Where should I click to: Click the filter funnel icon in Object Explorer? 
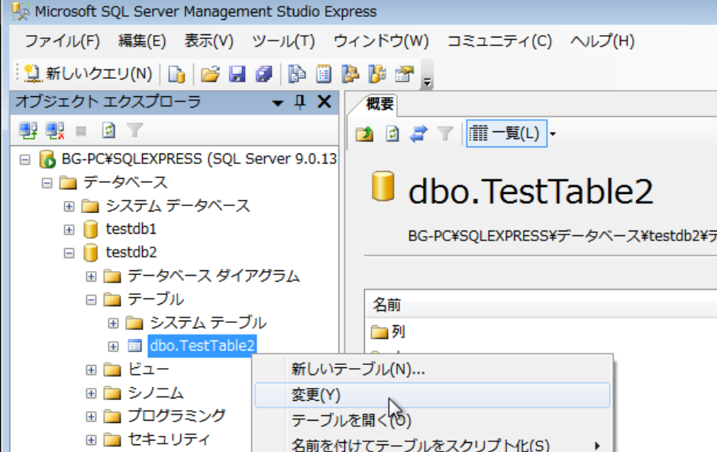coord(135,131)
